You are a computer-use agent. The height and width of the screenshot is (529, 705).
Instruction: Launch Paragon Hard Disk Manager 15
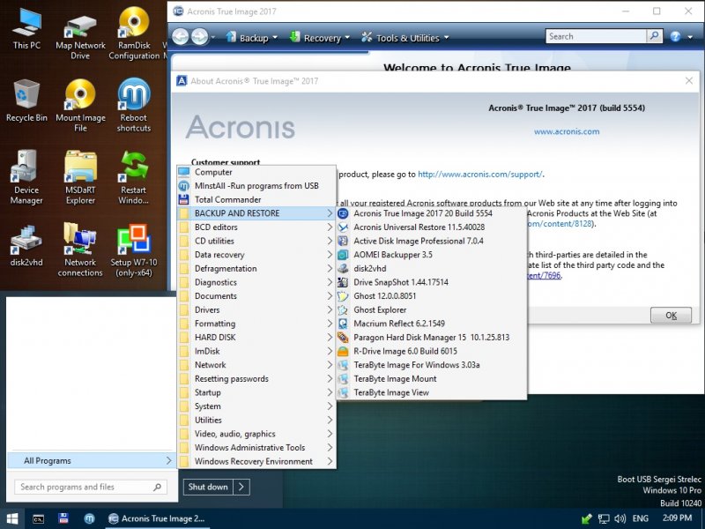(x=431, y=338)
